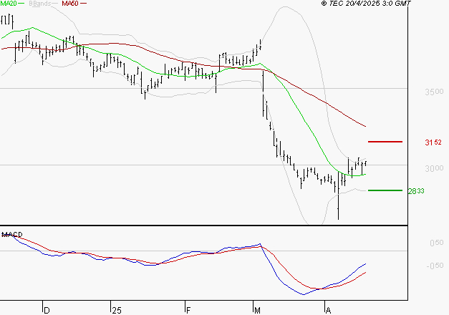Click the 3000 price axis label
This screenshot has width=449, height=315.
click(434, 168)
